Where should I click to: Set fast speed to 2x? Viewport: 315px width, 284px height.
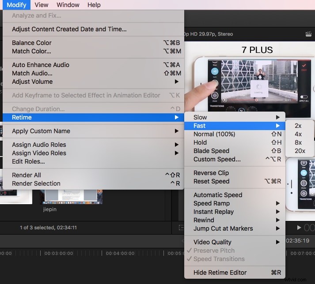300,126
